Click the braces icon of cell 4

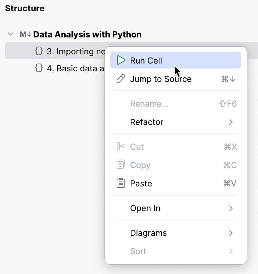pos(39,68)
